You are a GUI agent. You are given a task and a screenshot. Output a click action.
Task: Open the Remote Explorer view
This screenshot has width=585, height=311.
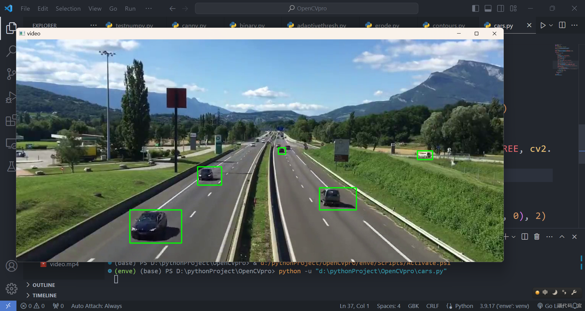tap(11, 144)
